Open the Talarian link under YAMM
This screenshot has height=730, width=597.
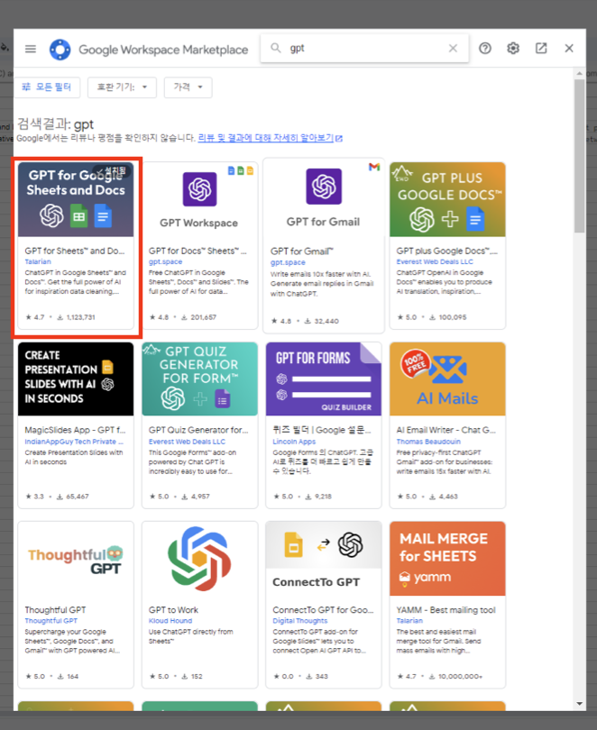tap(409, 621)
